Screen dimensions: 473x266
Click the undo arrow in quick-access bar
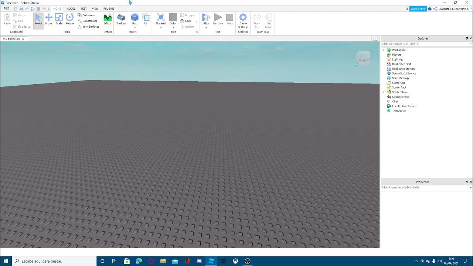point(44,8)
